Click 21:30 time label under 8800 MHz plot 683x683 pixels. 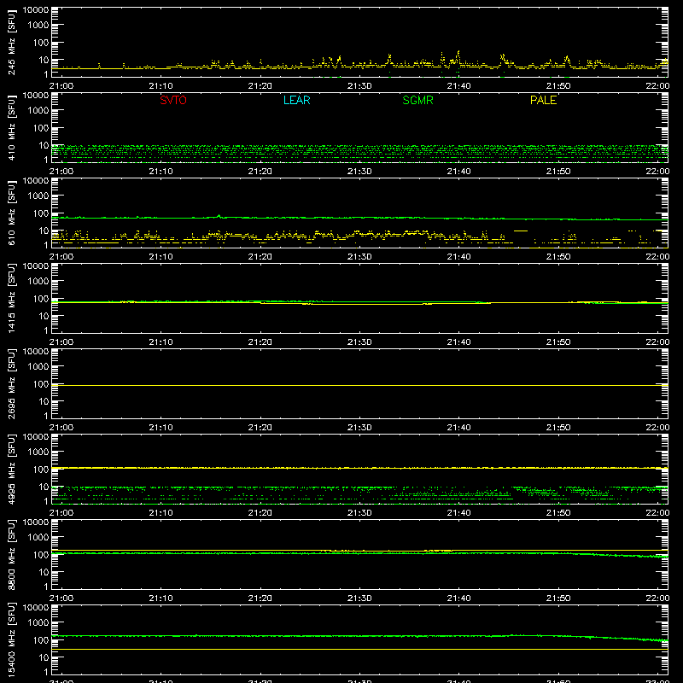359,598
